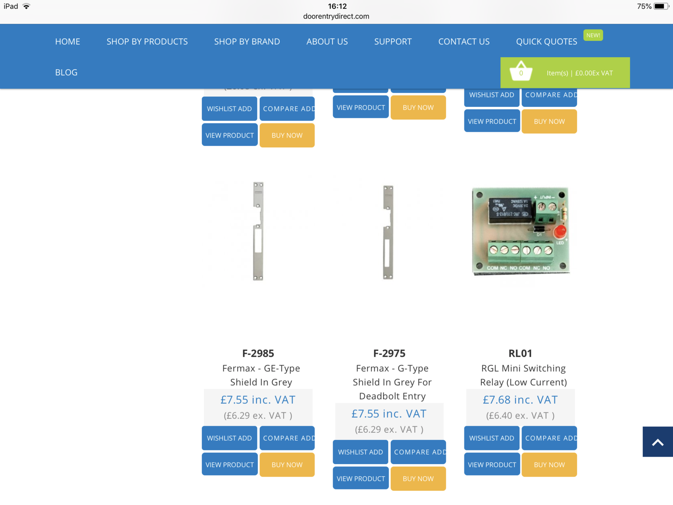
Task: Add F-2985 to the wishlist
Action: pyautogui.click(x=229, y=438)
